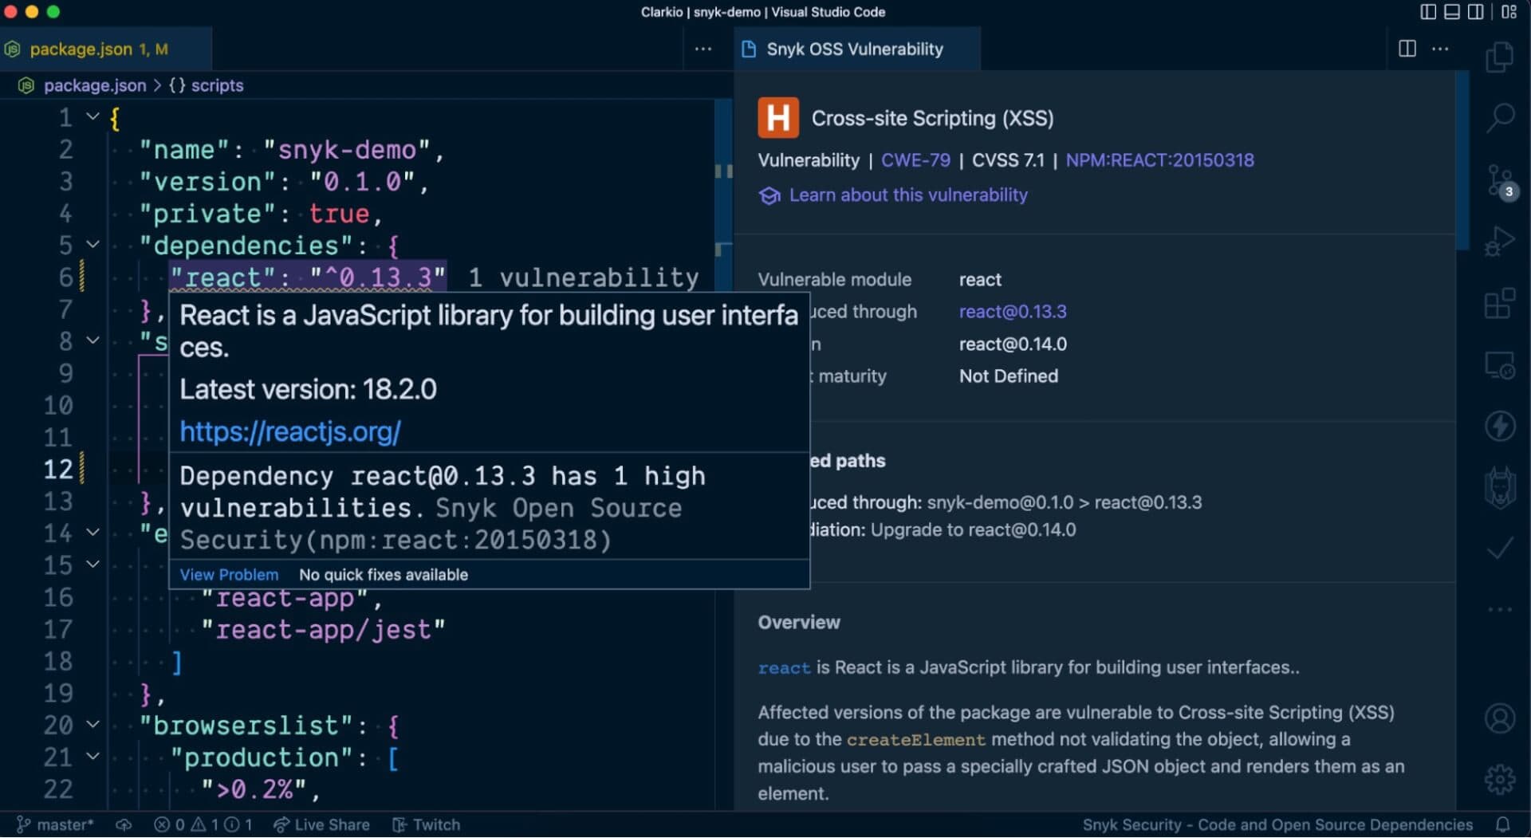1531x838 pixels.
Task: Start a Live Share session from status bar
Action: [x=321, y=824]
